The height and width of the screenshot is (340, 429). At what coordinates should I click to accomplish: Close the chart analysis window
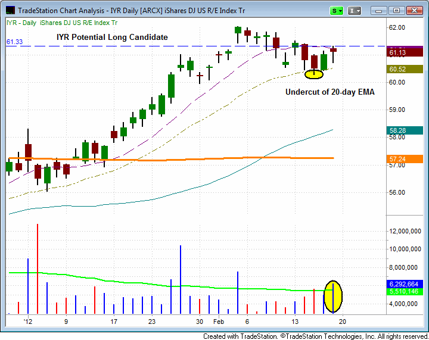[414, 11]
